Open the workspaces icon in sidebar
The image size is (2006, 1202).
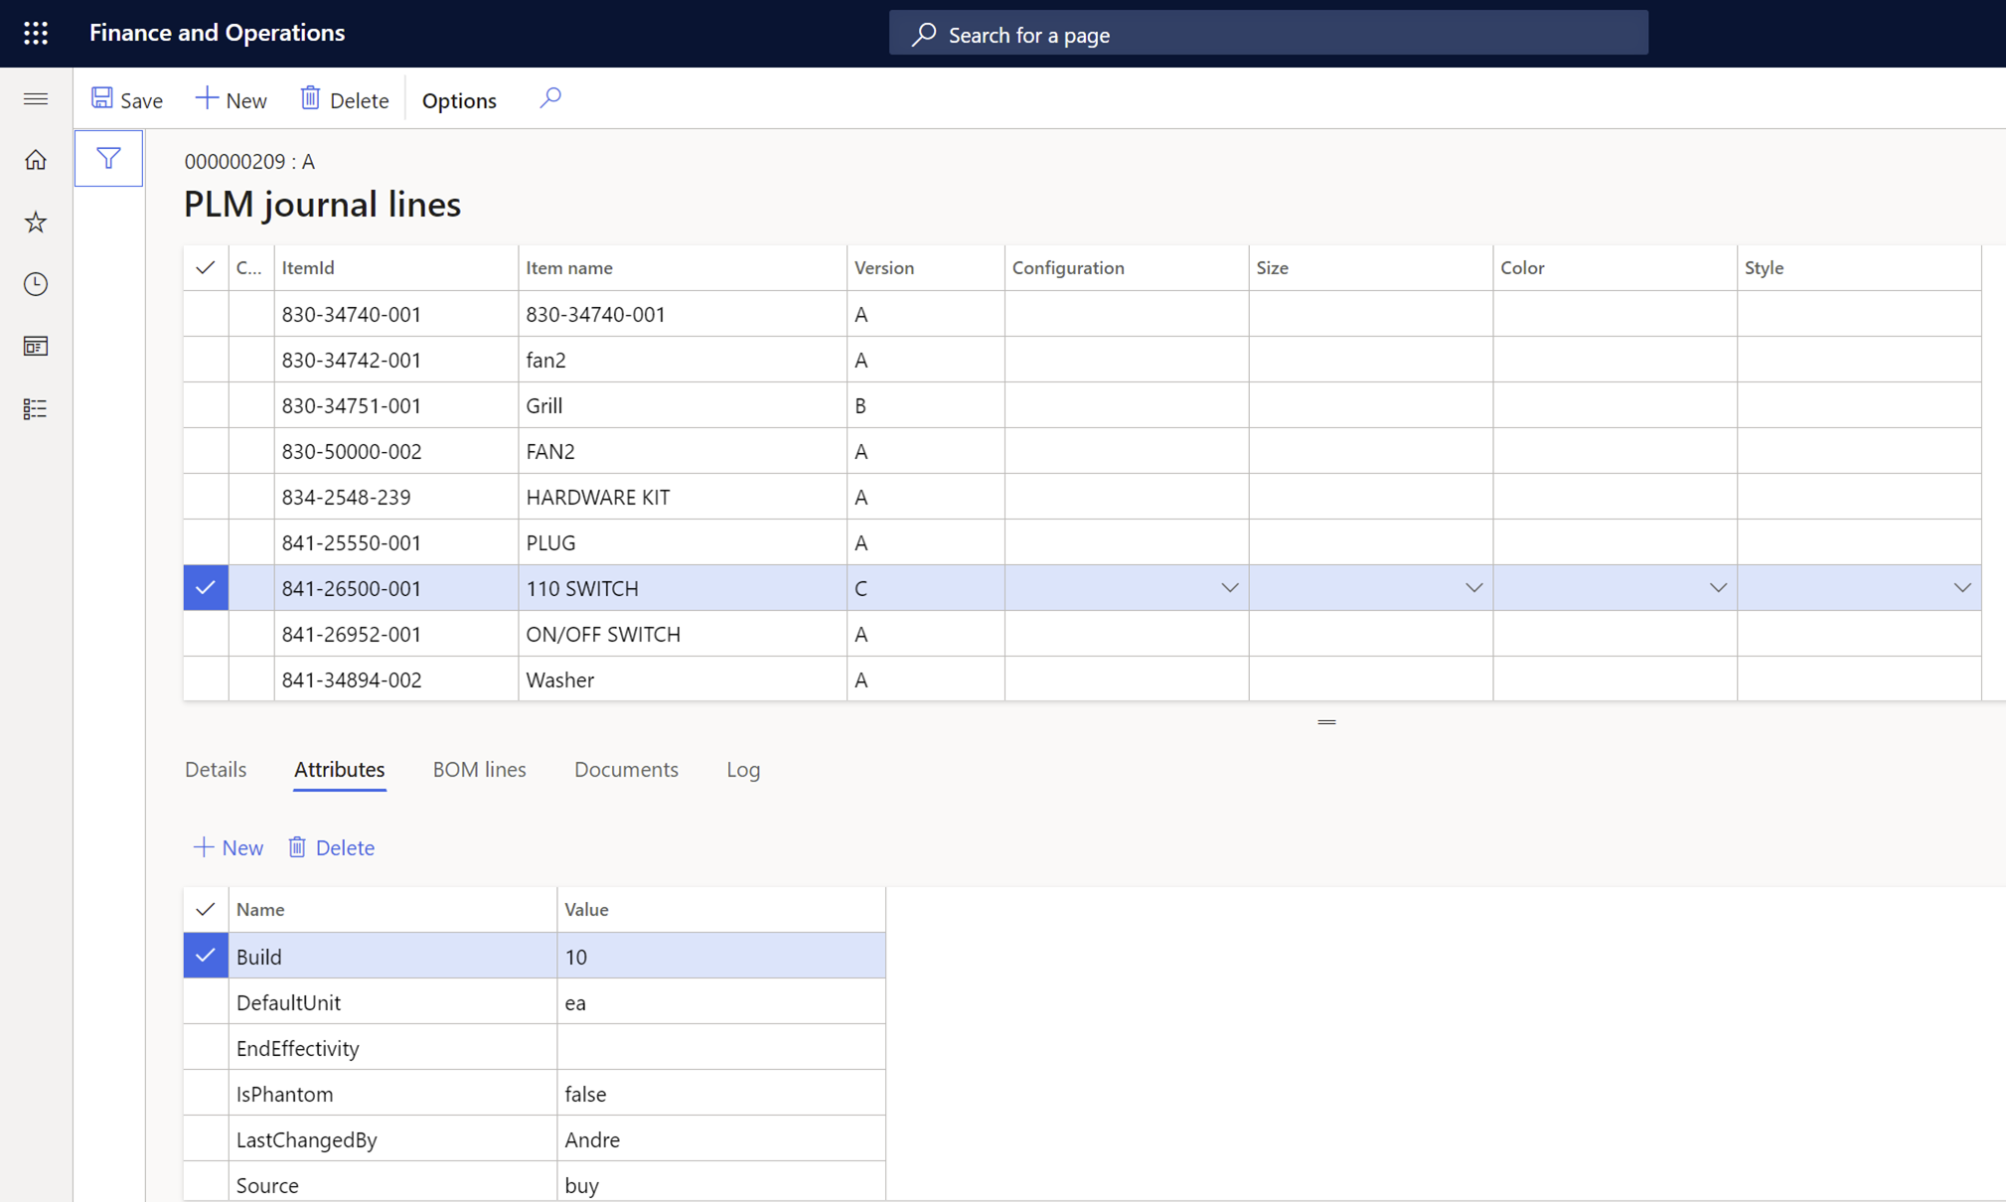(x=36, y=346)
